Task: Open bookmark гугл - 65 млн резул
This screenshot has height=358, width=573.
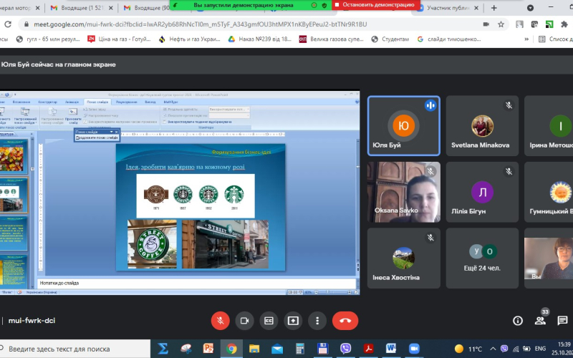Action: pyautogui.click(x=48, y=39)
